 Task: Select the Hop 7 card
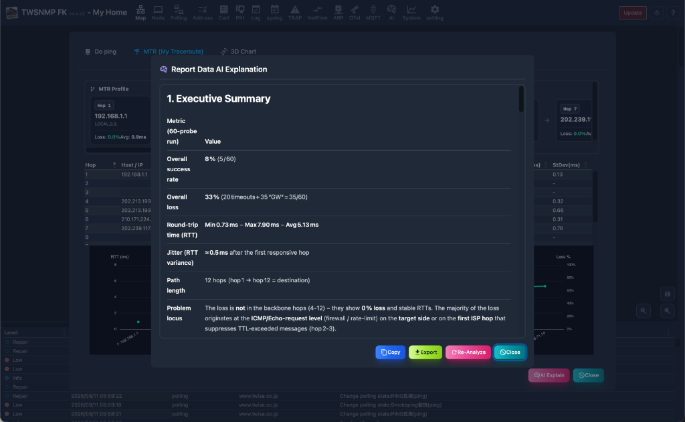pyautogui.click(x=575, y=120)
